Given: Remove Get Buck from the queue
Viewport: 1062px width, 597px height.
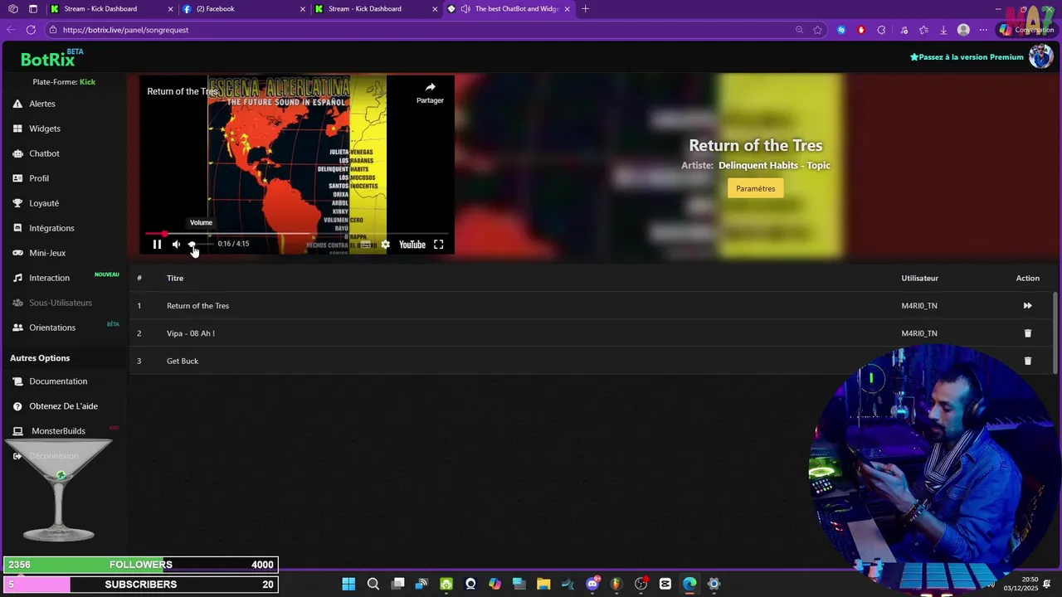Looking at the screenshot, I should tap(1027, 361).
